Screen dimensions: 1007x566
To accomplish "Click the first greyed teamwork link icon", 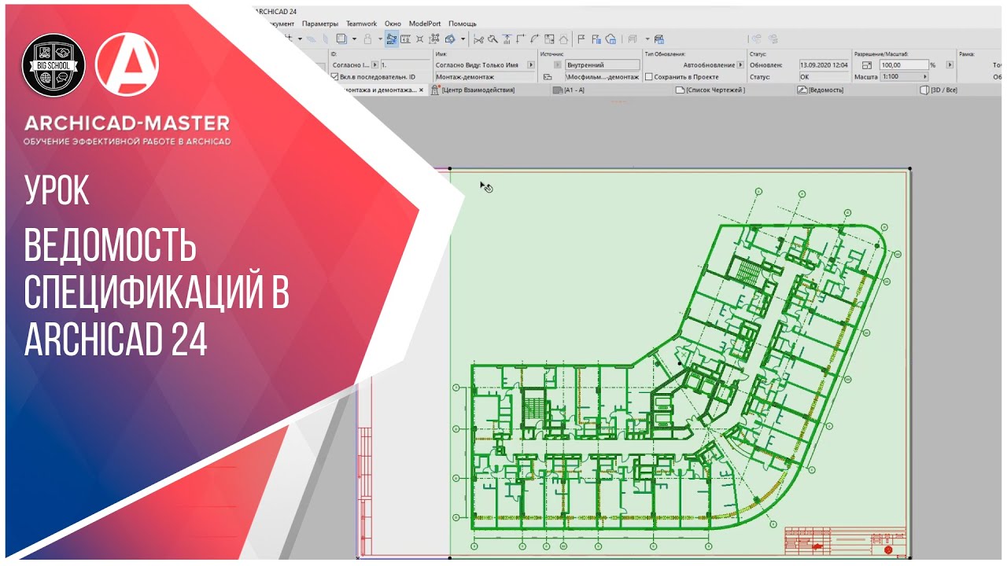I will pyautogui.click(x=757, y=39).
